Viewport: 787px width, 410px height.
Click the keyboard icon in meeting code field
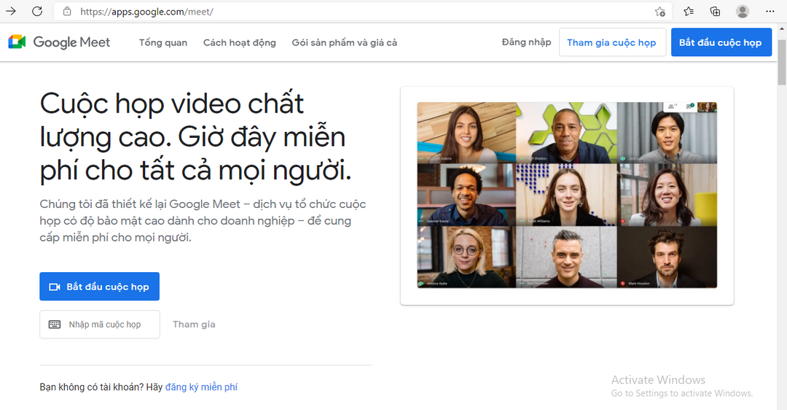point(54,324)
